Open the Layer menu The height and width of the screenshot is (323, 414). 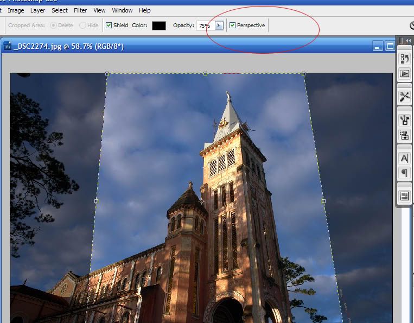point(37,10)
